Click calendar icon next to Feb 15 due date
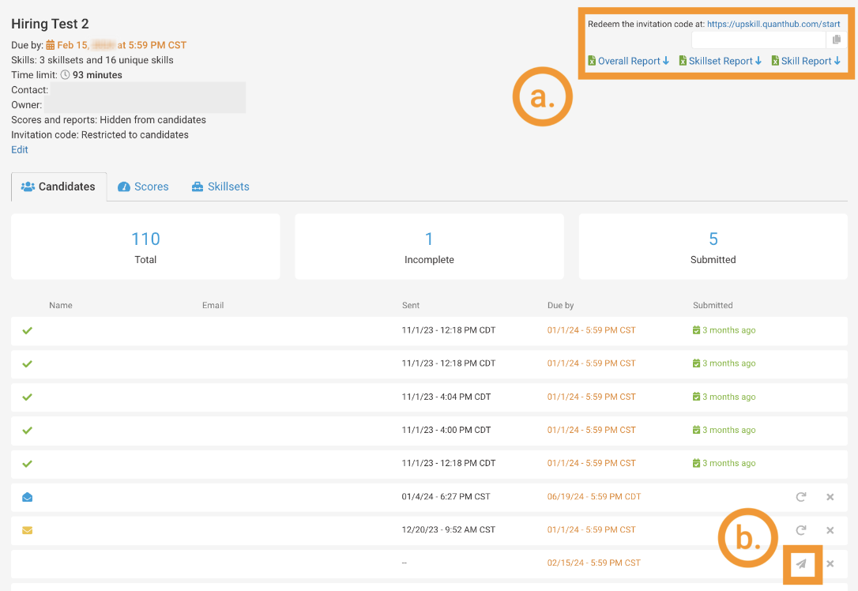 pos(51,45)
